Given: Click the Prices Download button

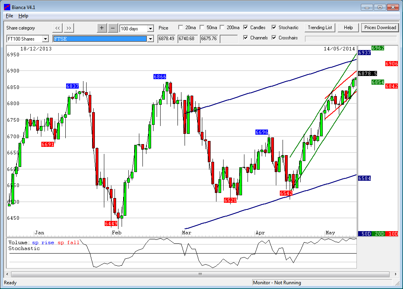Looking at the screenshot, I should pos(380,28).
